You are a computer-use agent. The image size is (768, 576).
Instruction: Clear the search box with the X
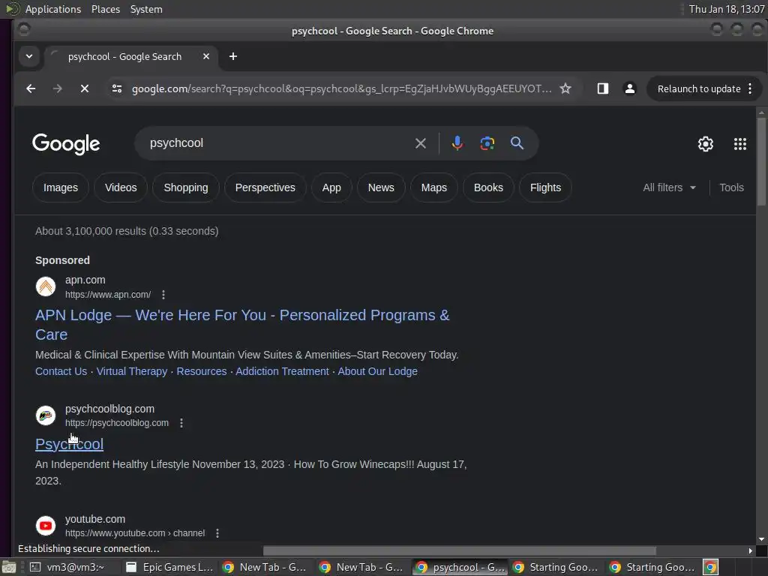click(420, 143)
